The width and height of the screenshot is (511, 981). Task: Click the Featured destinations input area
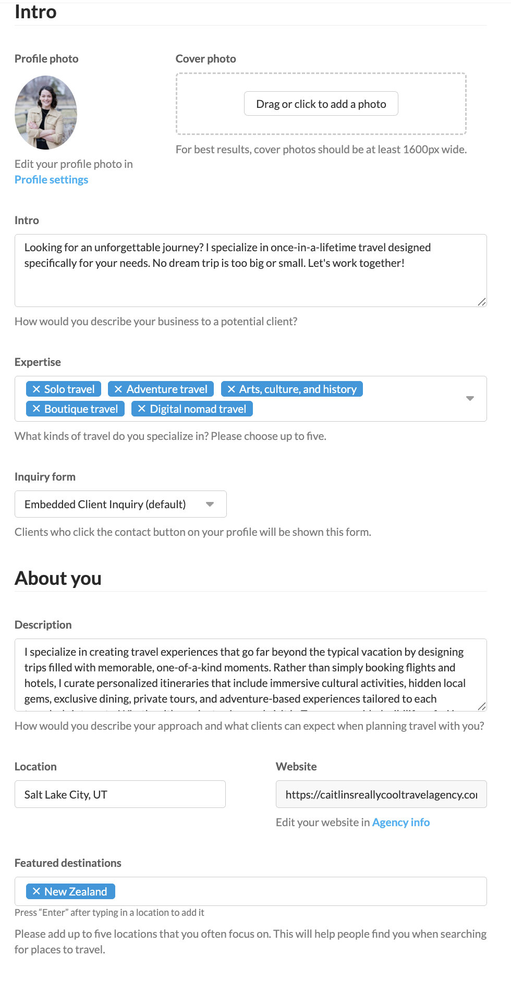[x=297, y=892]
